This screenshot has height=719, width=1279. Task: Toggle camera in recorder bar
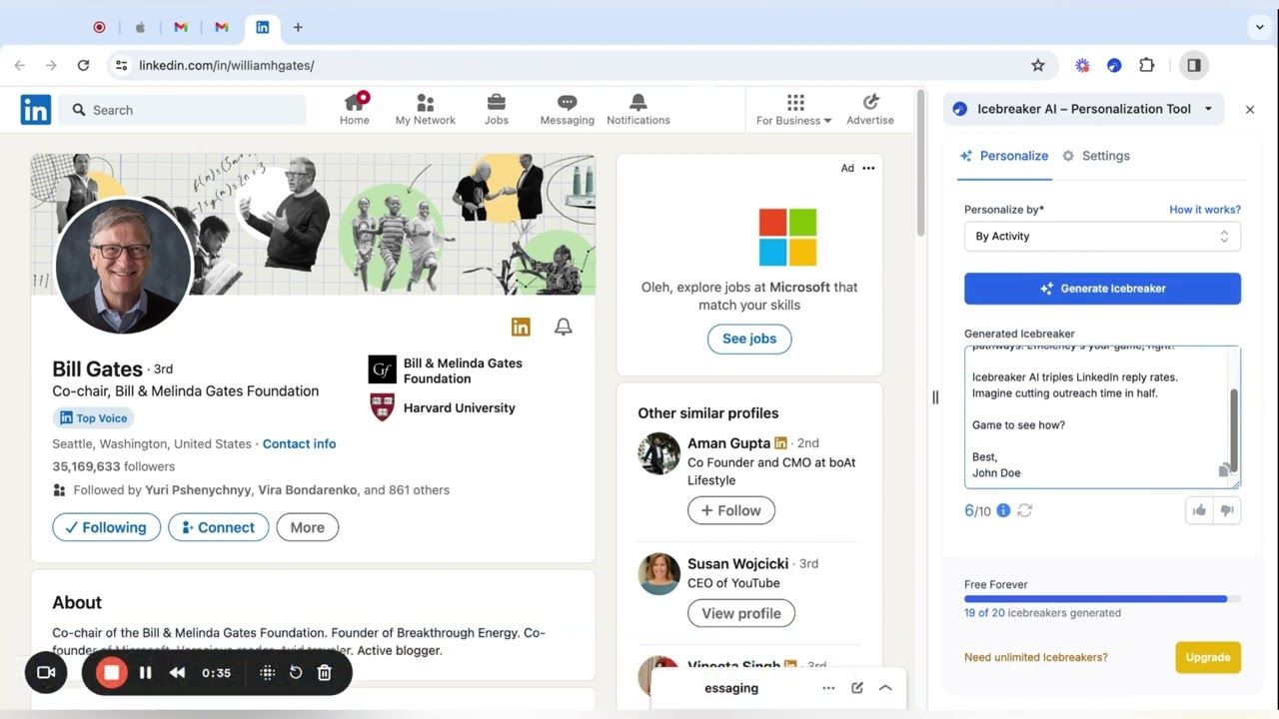click(x=46, y=673)
